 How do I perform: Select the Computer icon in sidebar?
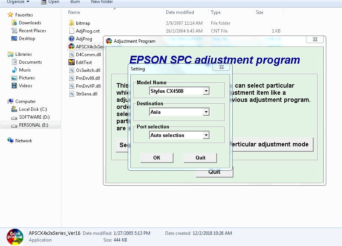tap(10, 101)
